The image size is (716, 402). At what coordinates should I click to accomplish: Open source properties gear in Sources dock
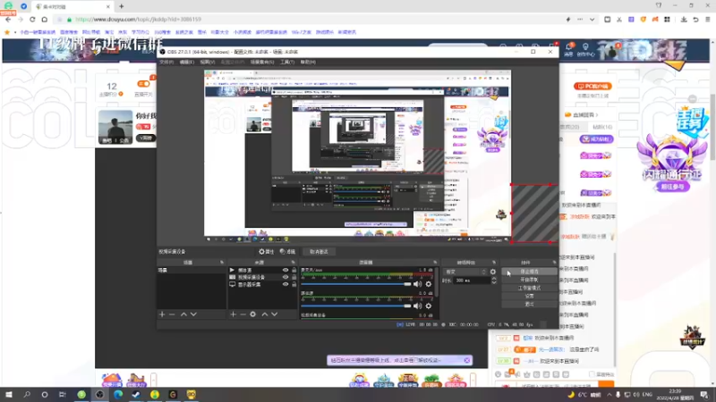[x=253, y=314]
